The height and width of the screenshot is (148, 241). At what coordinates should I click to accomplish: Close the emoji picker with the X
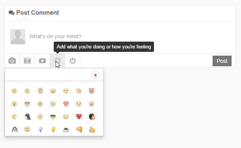(x=95, y=75)
